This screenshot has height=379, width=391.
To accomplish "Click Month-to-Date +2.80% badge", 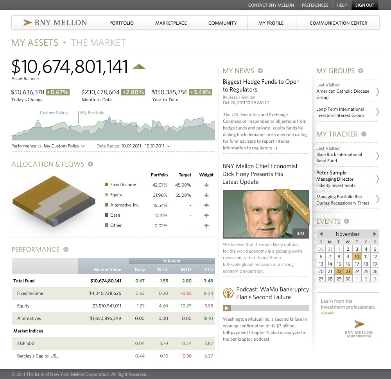I will tap(133, 92).
